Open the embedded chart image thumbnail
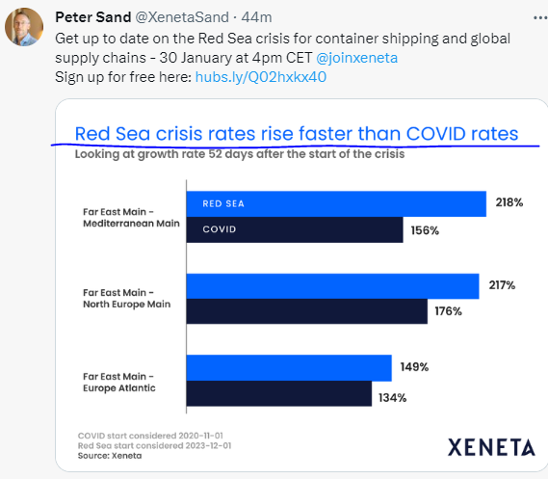The height and width of the screenshot is (479, 548). [301, 285]
